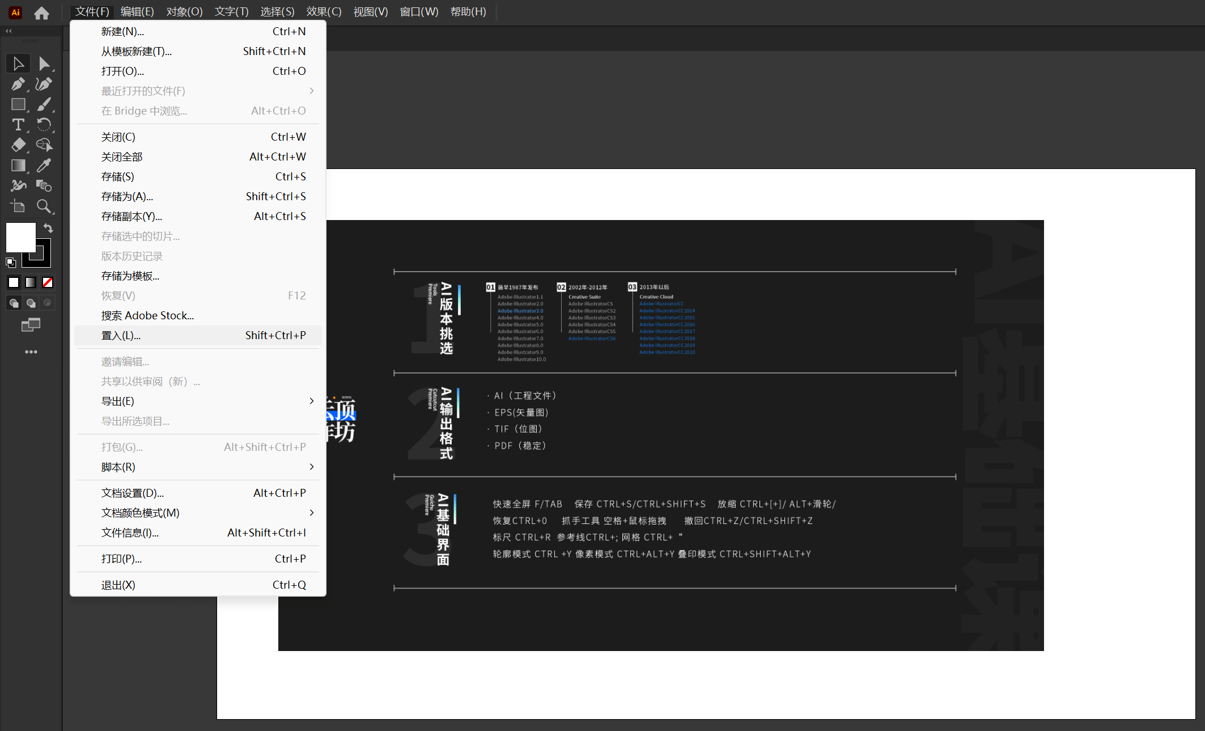Choose 搜索 Adobe Stock... entry

(x=198, y=316)
